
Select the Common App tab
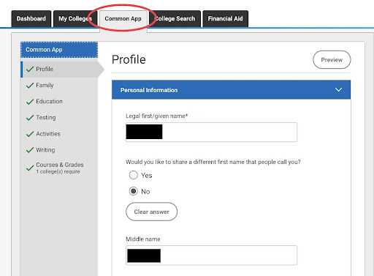[123, 18]
